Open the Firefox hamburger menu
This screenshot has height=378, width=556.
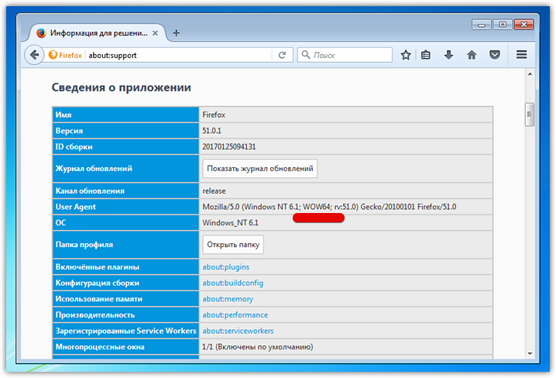521,54
